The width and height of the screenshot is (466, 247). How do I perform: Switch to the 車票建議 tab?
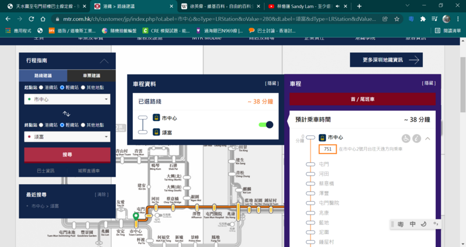[x=91, y=76]
